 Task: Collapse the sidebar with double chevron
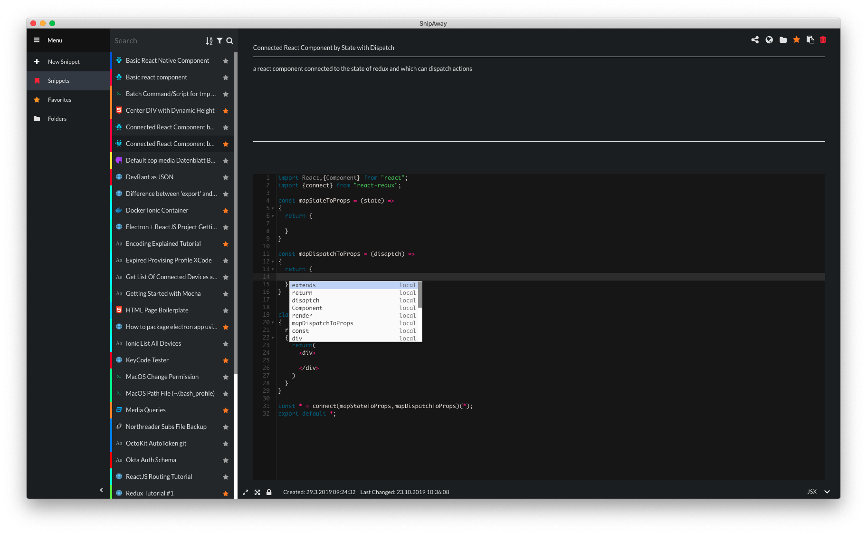(x=101, y=490)
